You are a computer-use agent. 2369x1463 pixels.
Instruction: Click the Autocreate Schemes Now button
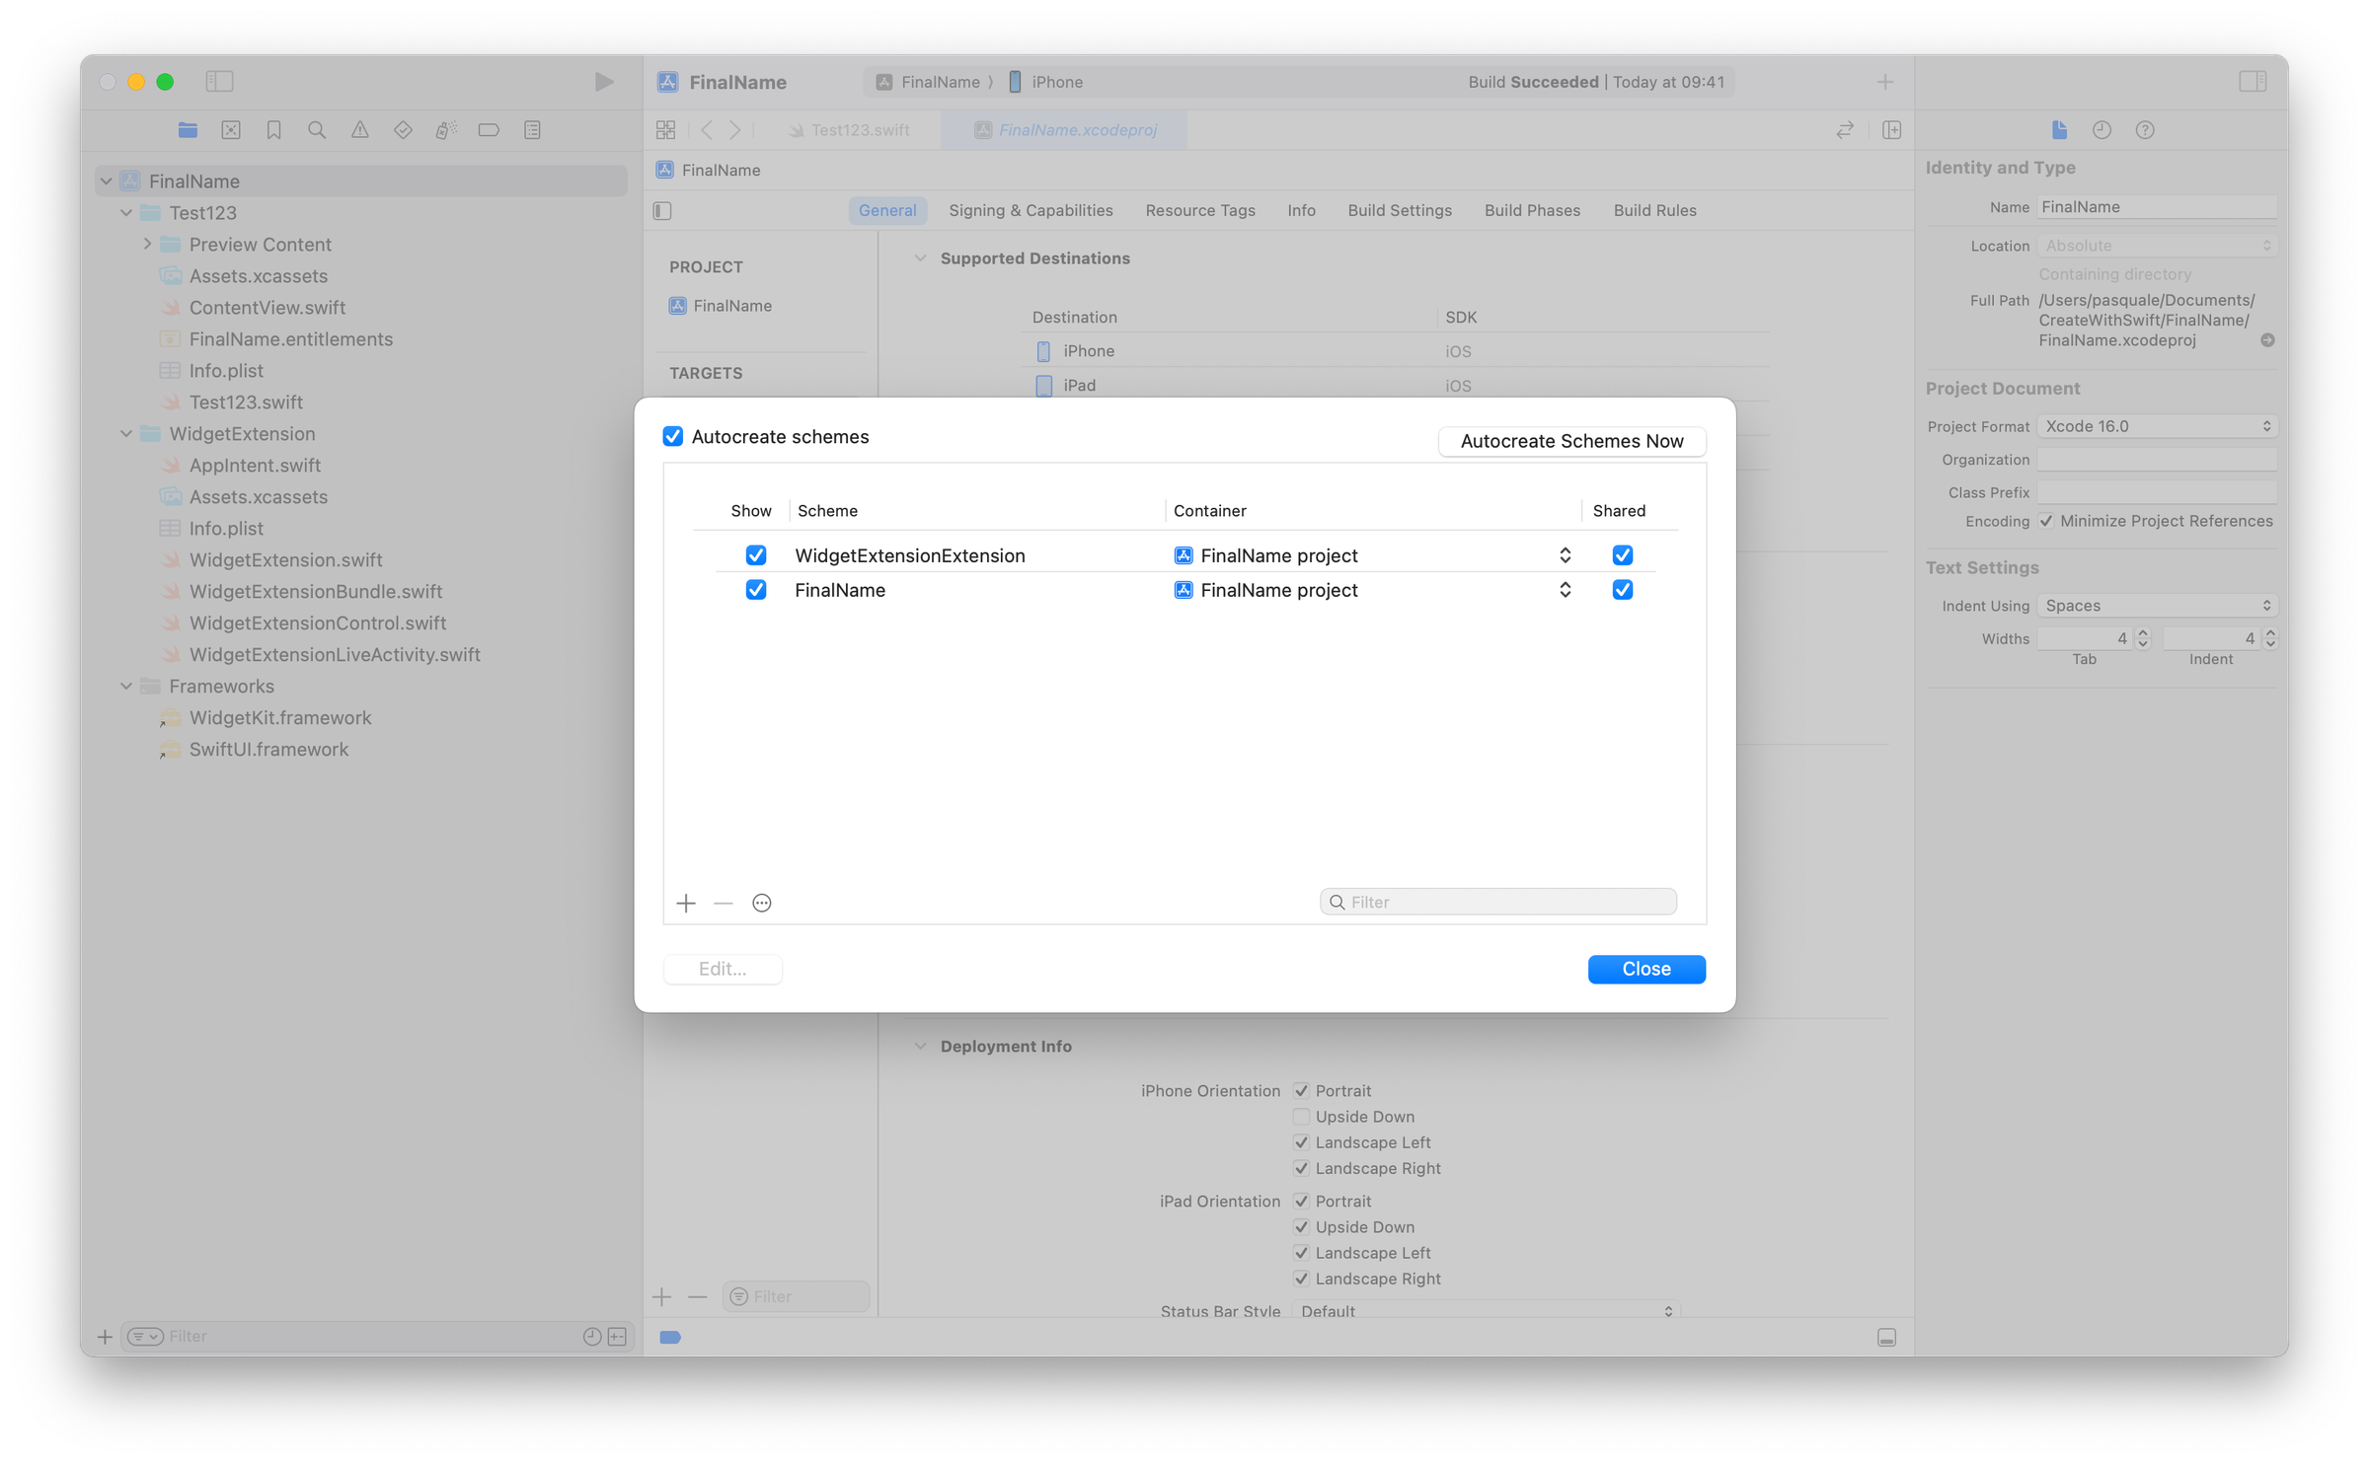coord(1571,441)
